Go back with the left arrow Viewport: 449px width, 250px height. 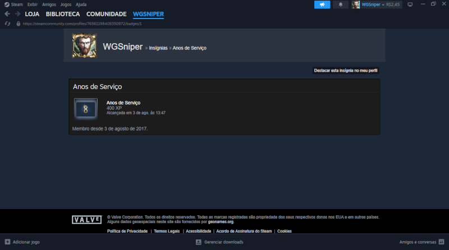[x=7, y=14]
